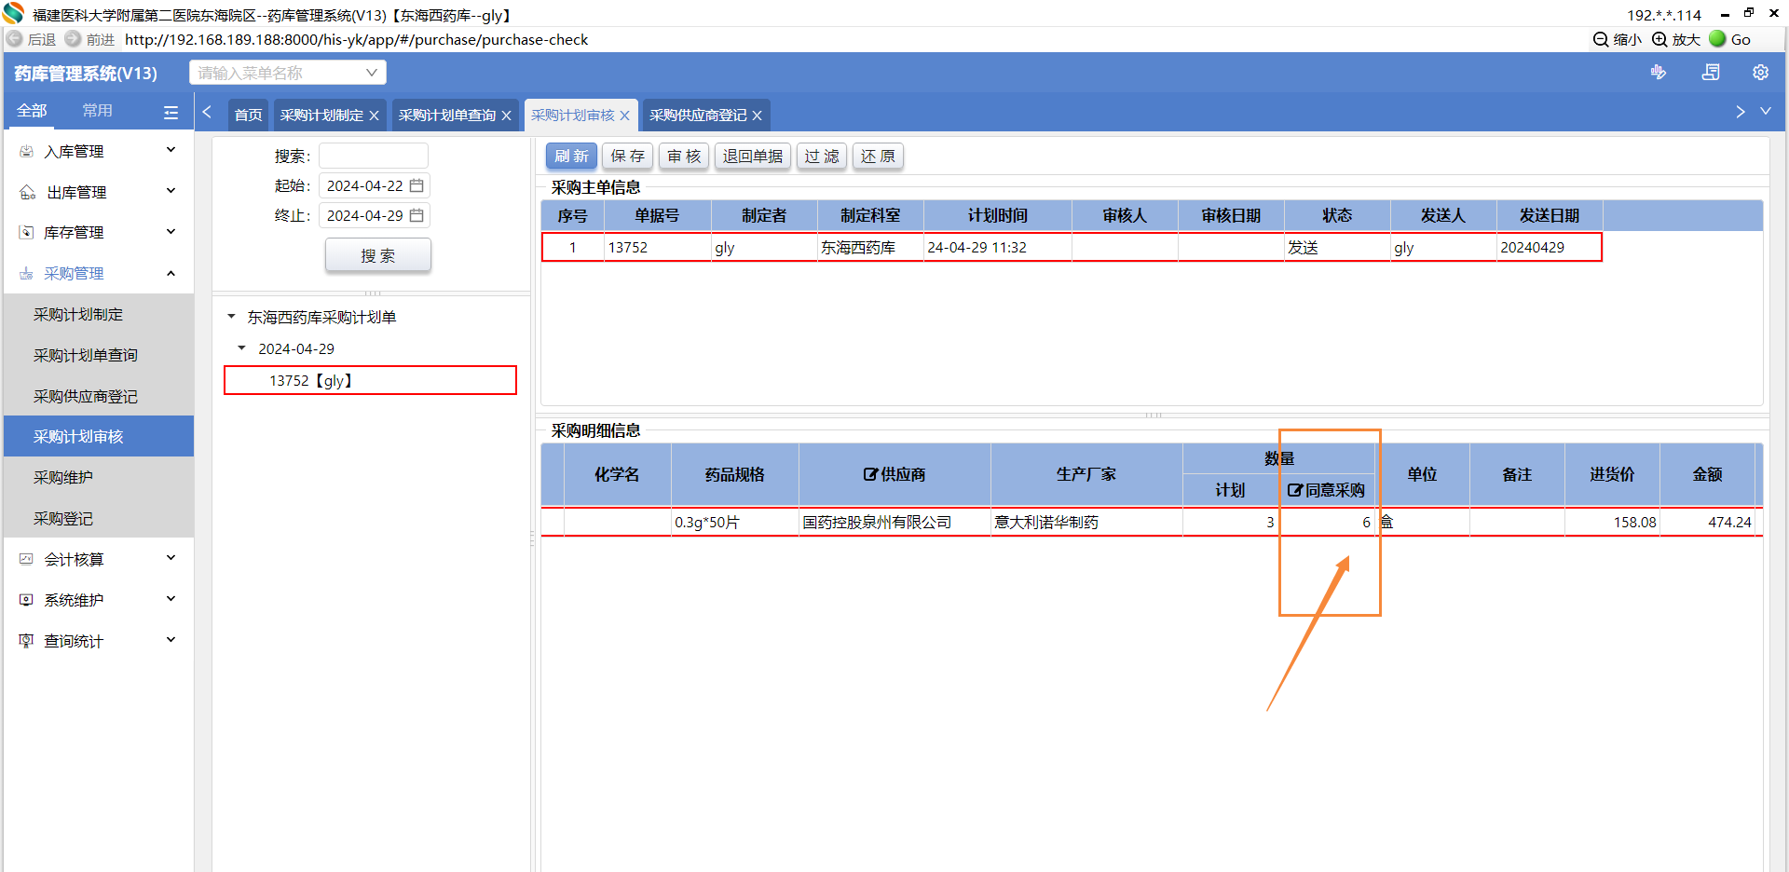Open 采购计划制定 in the sidebar
The image size is (1789, 872).
[99, 315]
